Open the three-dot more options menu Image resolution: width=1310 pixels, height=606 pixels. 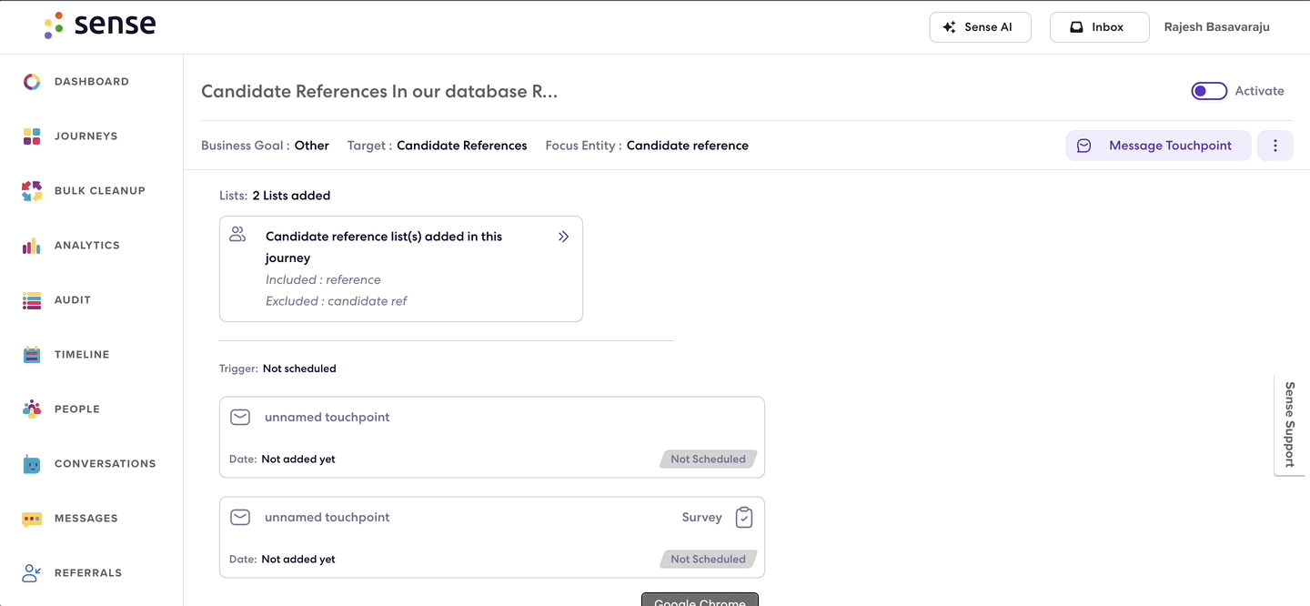point(1275,146)
